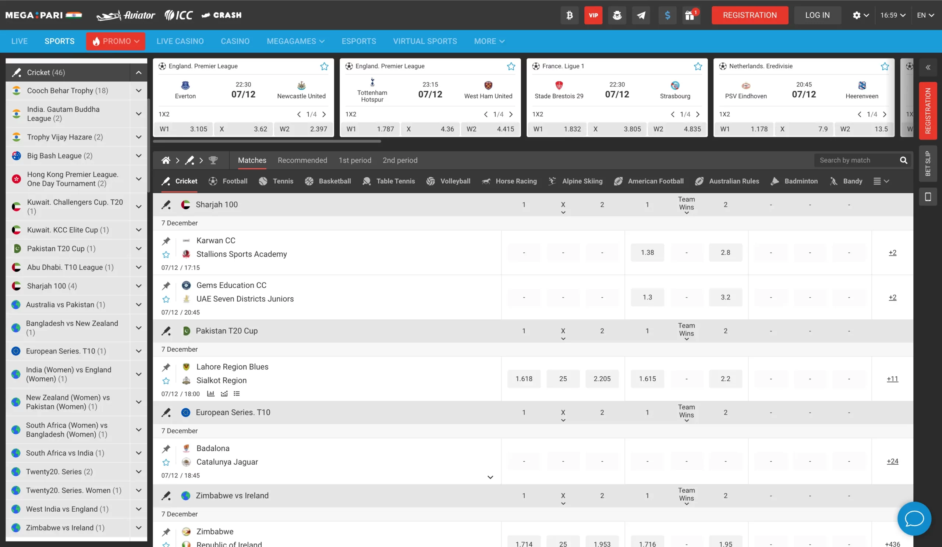Collapse the Cricket sidebar section

139,72
